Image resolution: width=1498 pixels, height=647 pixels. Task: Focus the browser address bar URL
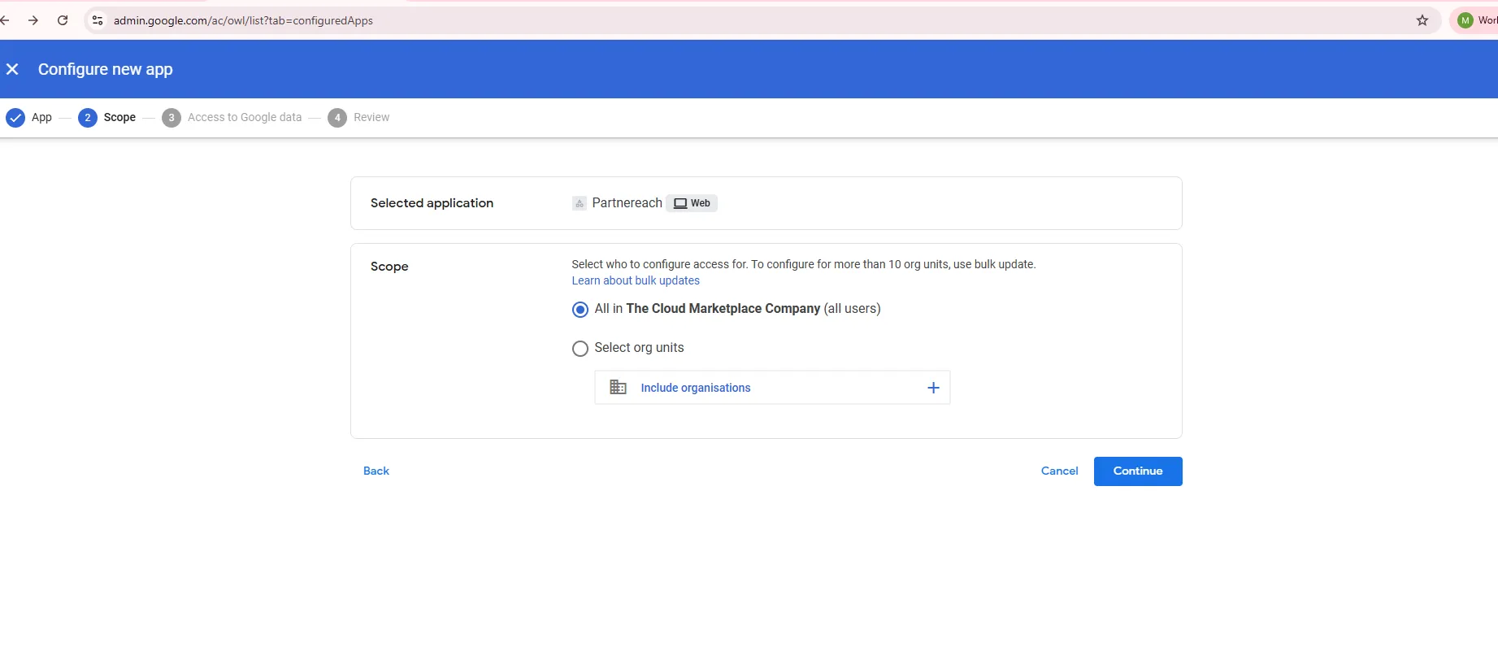[x=243, y=20]
